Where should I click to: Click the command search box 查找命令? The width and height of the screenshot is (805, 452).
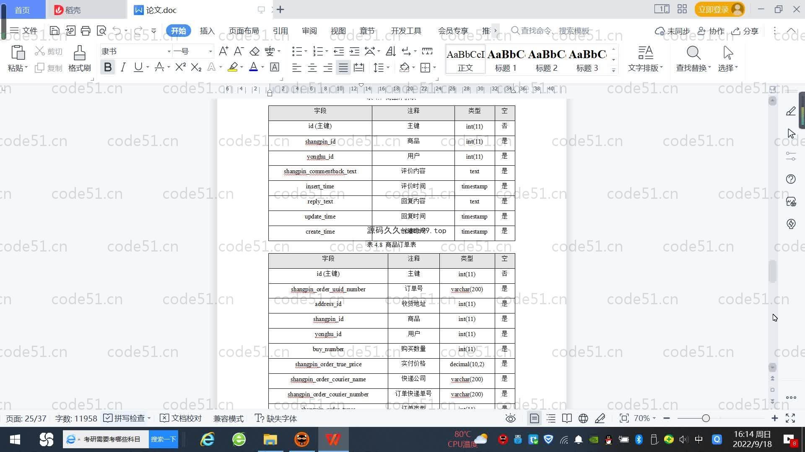(551, 31)
